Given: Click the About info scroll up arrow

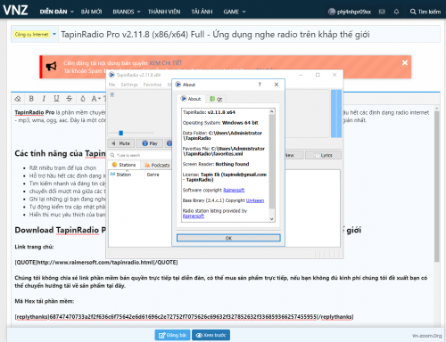Looking at the screenshot, I should 271,111.
